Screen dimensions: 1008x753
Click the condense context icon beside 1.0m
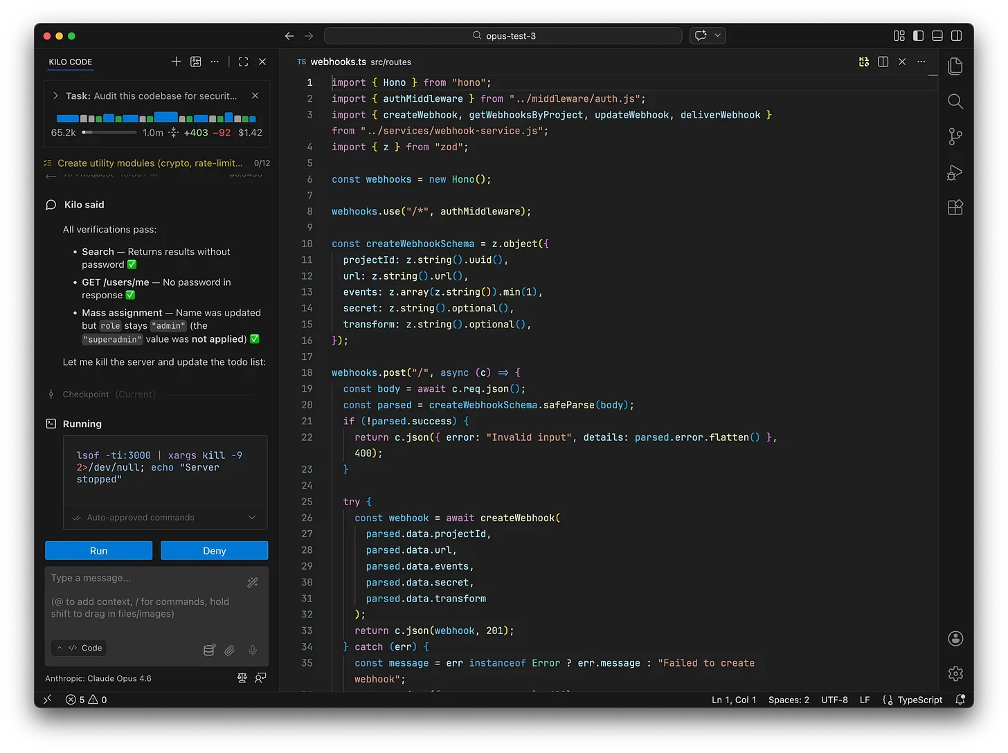point(174,133)
